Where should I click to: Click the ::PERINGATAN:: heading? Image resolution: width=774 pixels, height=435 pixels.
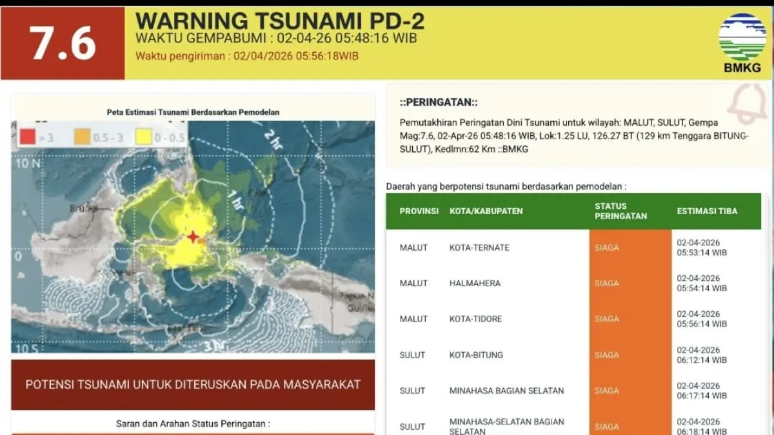click(x=439, y=102)
